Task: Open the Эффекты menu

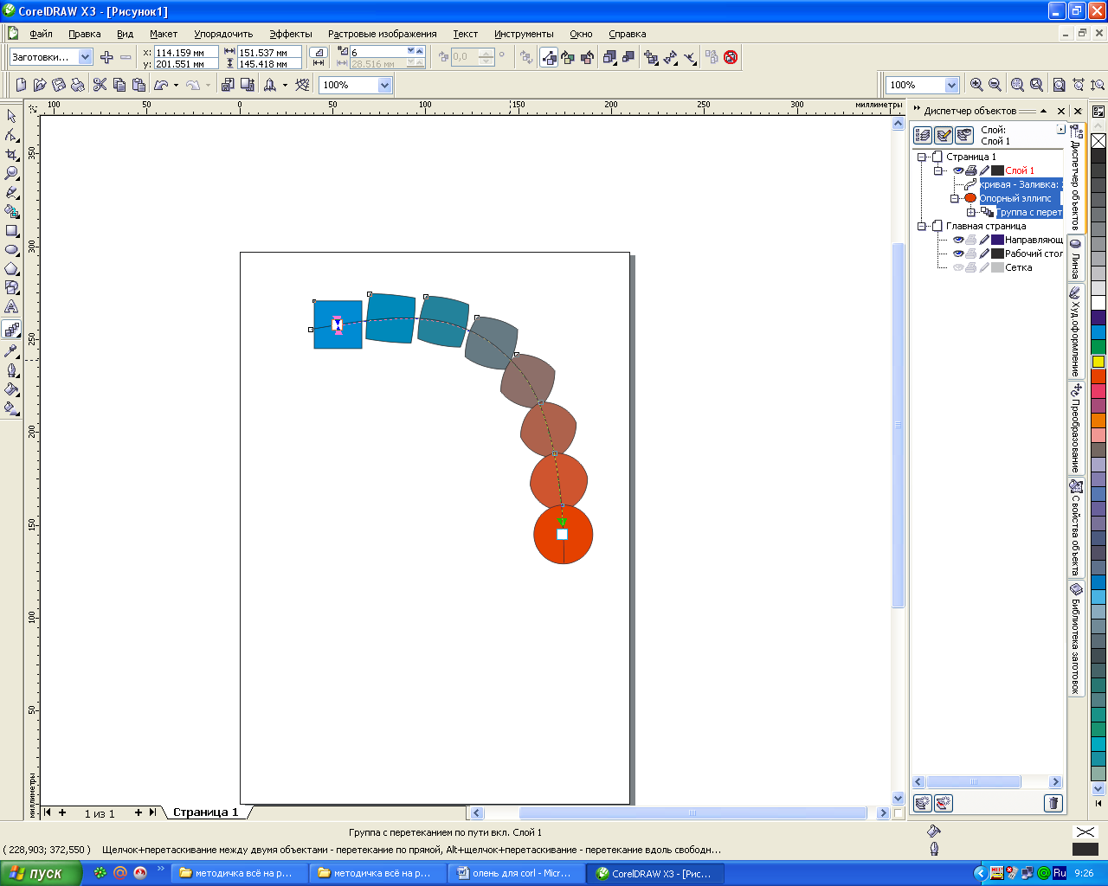Action: coord(290,34)
